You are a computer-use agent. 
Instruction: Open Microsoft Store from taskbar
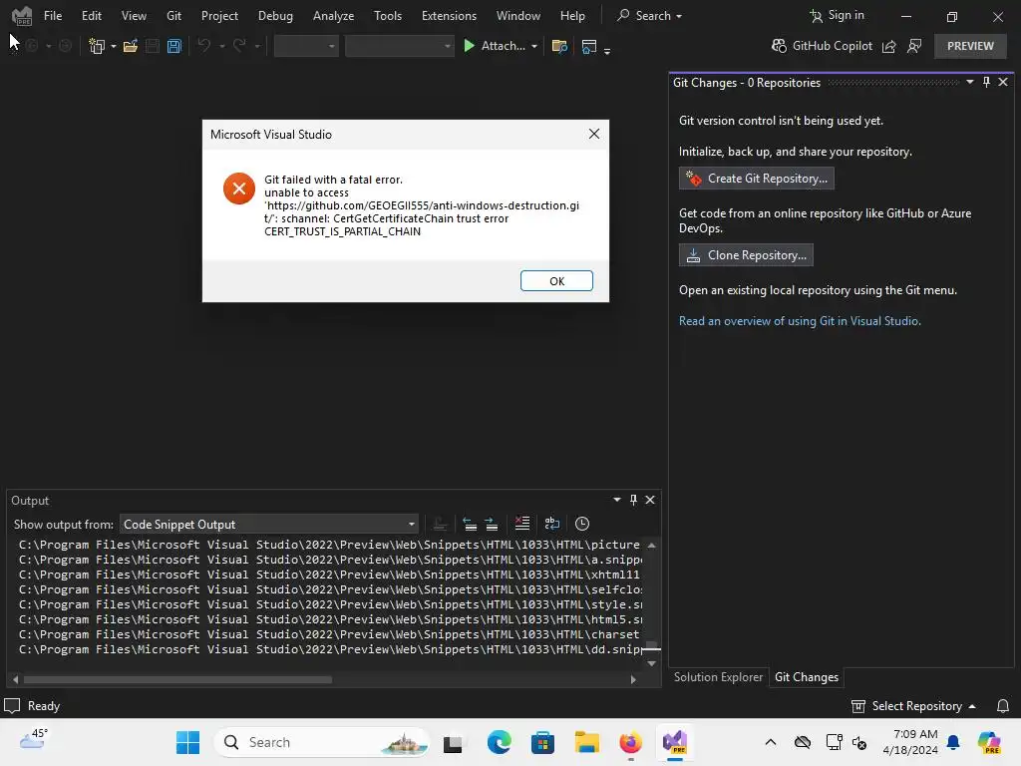542,742
